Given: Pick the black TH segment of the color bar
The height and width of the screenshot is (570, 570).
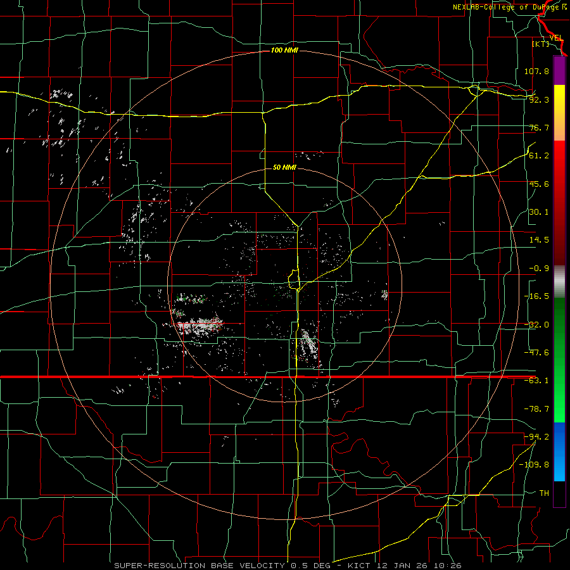Looking at the screenshot, I should tap(559, 493).
